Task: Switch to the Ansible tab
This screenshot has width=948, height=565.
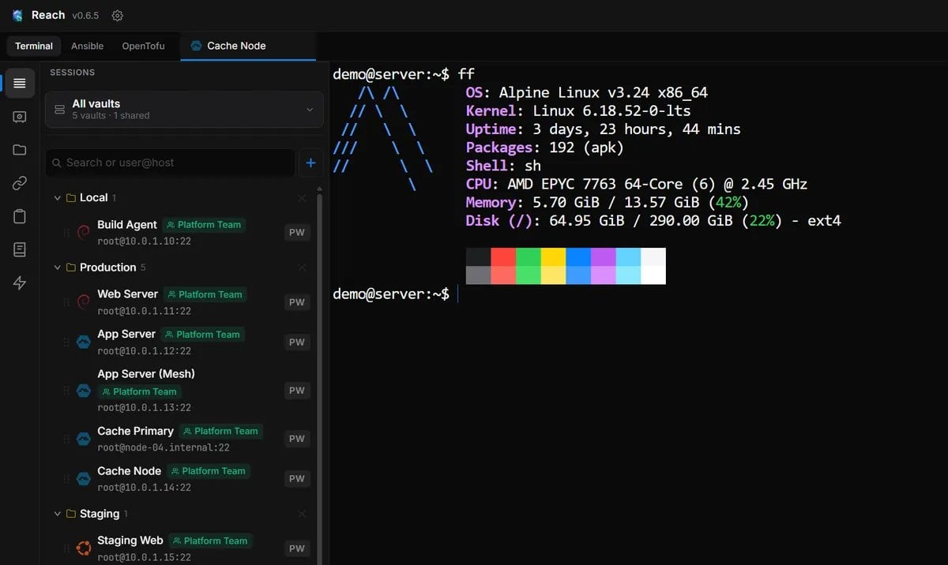Action: pyautogui.click(x=87, y=46)
